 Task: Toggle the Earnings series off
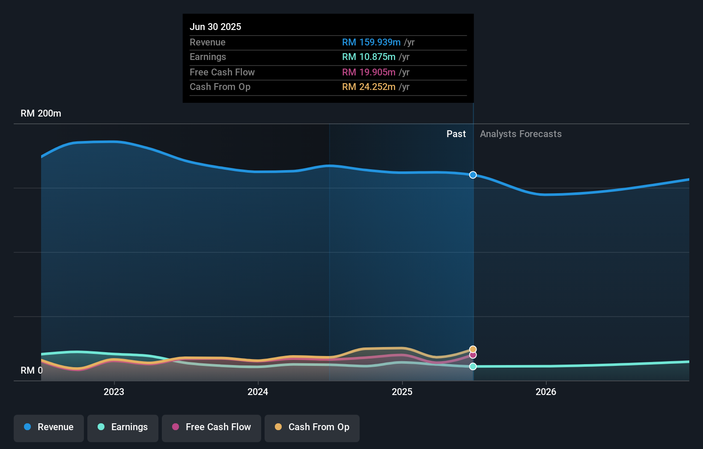click(123, 427)
